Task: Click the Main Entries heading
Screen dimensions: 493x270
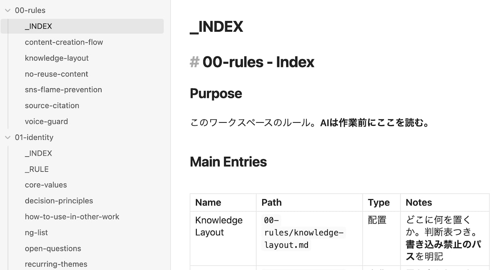Action: coord(228,162)
